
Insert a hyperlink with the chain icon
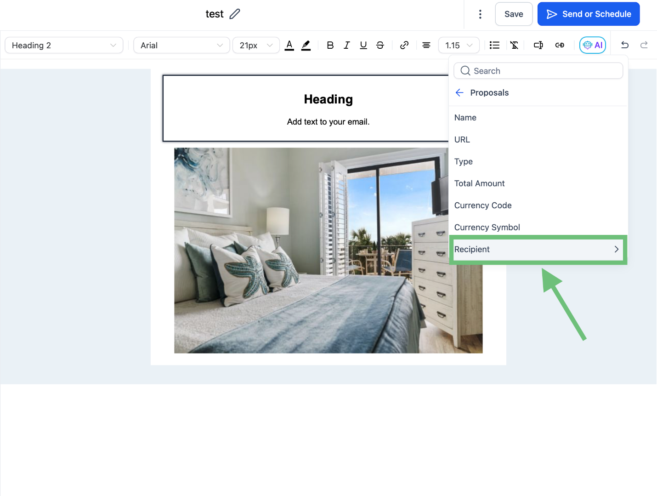click(404, 45)
